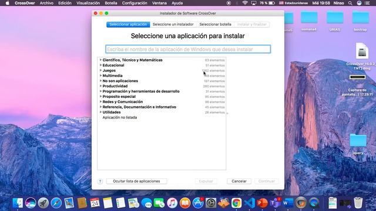Open App Store icon with badge

198,203
